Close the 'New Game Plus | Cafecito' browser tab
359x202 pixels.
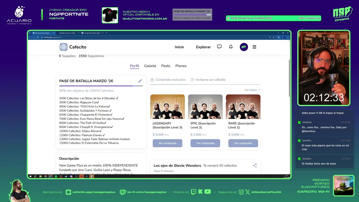(x=54, y=33)
